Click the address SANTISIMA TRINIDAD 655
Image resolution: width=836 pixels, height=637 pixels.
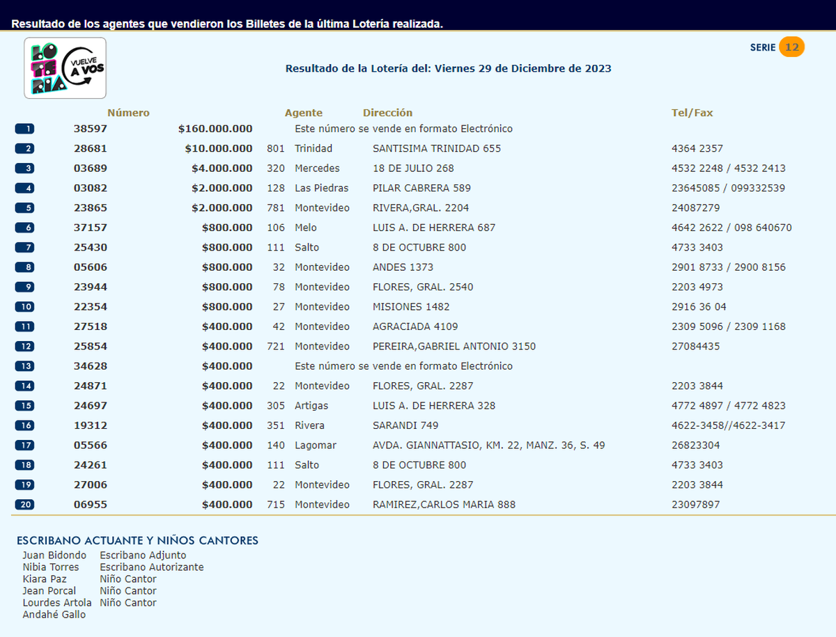[437, 148]
